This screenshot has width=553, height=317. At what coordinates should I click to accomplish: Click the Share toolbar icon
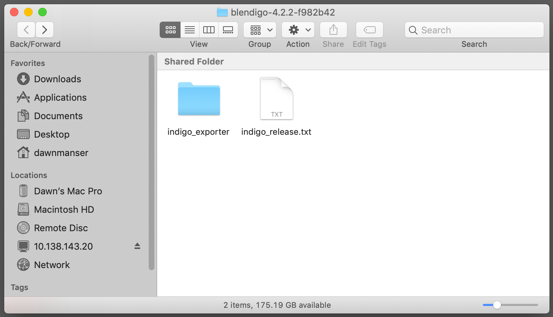[333, 30]
